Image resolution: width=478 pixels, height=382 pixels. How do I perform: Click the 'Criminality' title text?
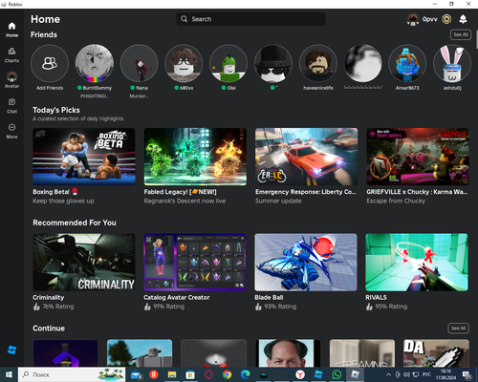coord(49,297)
